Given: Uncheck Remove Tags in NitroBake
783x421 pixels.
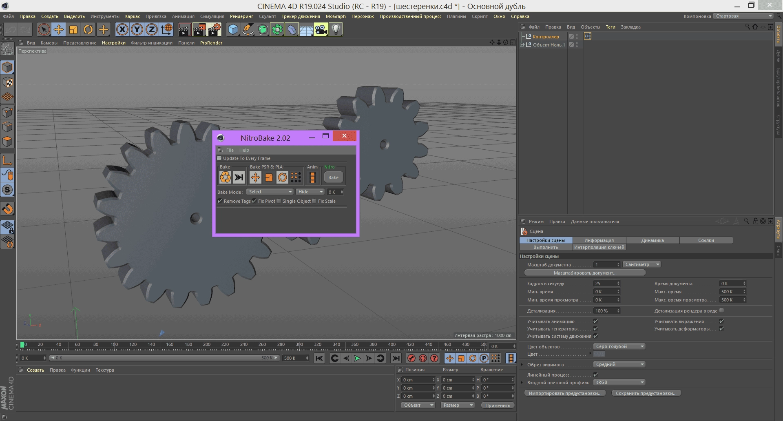Looking at the screenshot, I should click(x=220, y=201).
